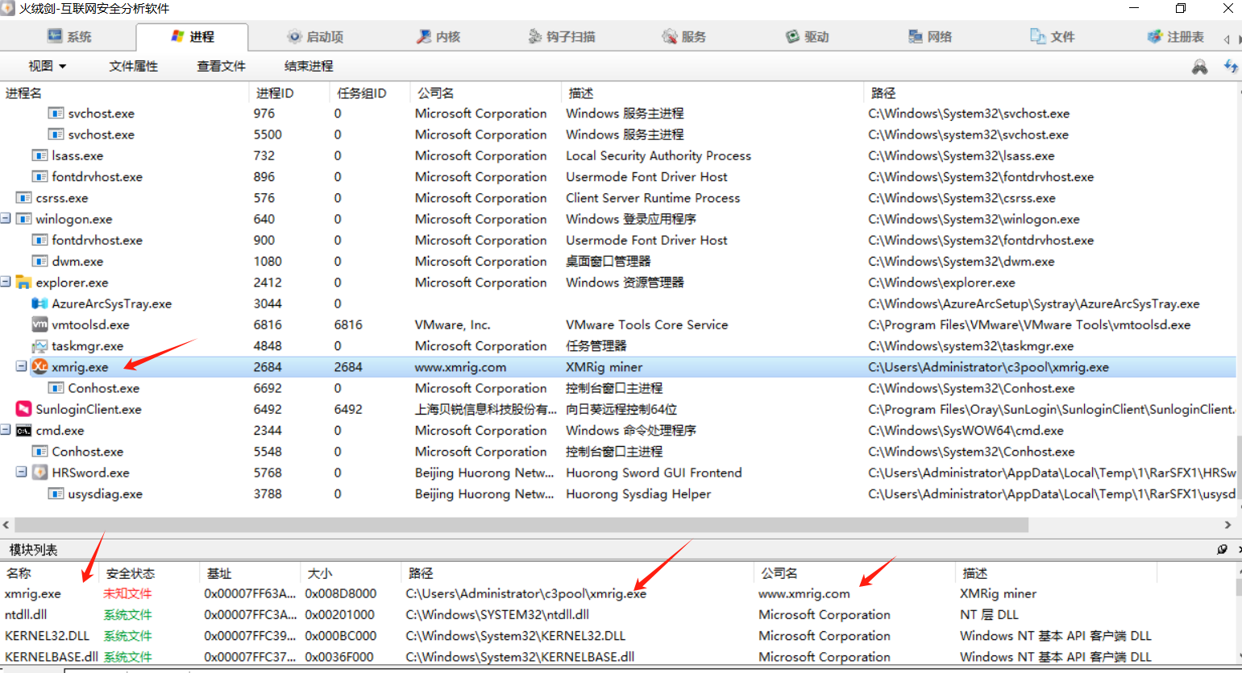Click the 模块列表 panel pin icon
The height and width of the screenshot is (673, 1242).
(1222, 549)
